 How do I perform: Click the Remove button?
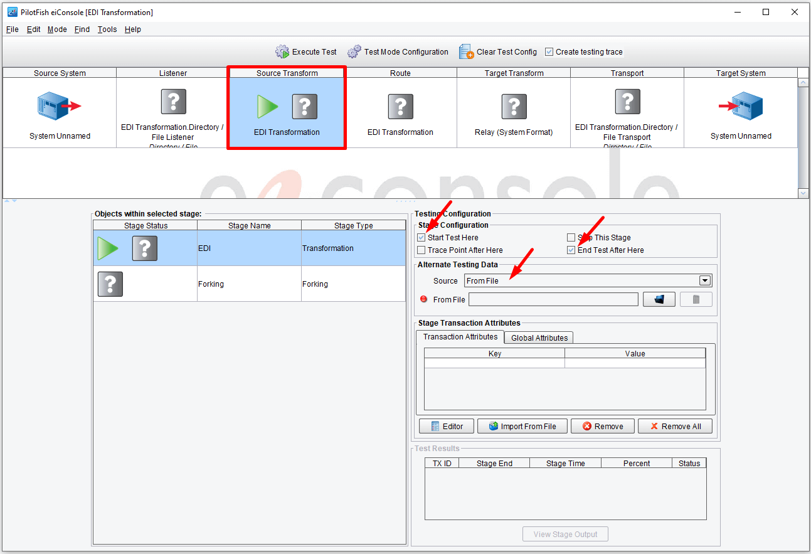(603, 427)
